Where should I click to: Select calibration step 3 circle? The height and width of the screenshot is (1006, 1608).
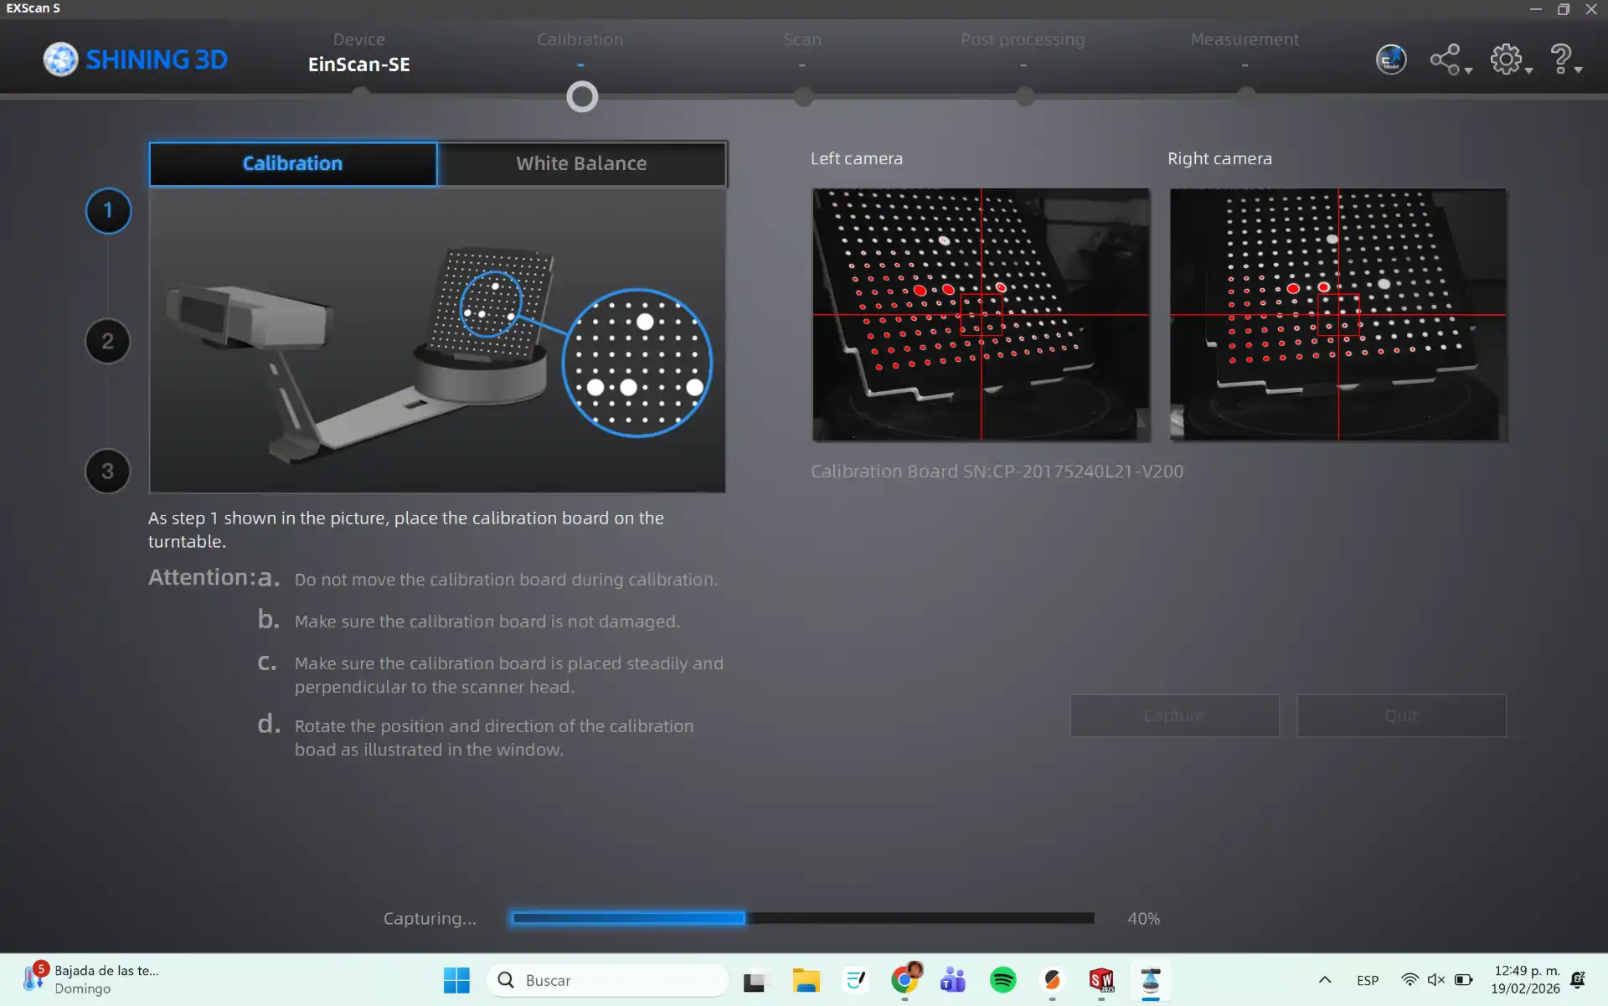(108, 471)
